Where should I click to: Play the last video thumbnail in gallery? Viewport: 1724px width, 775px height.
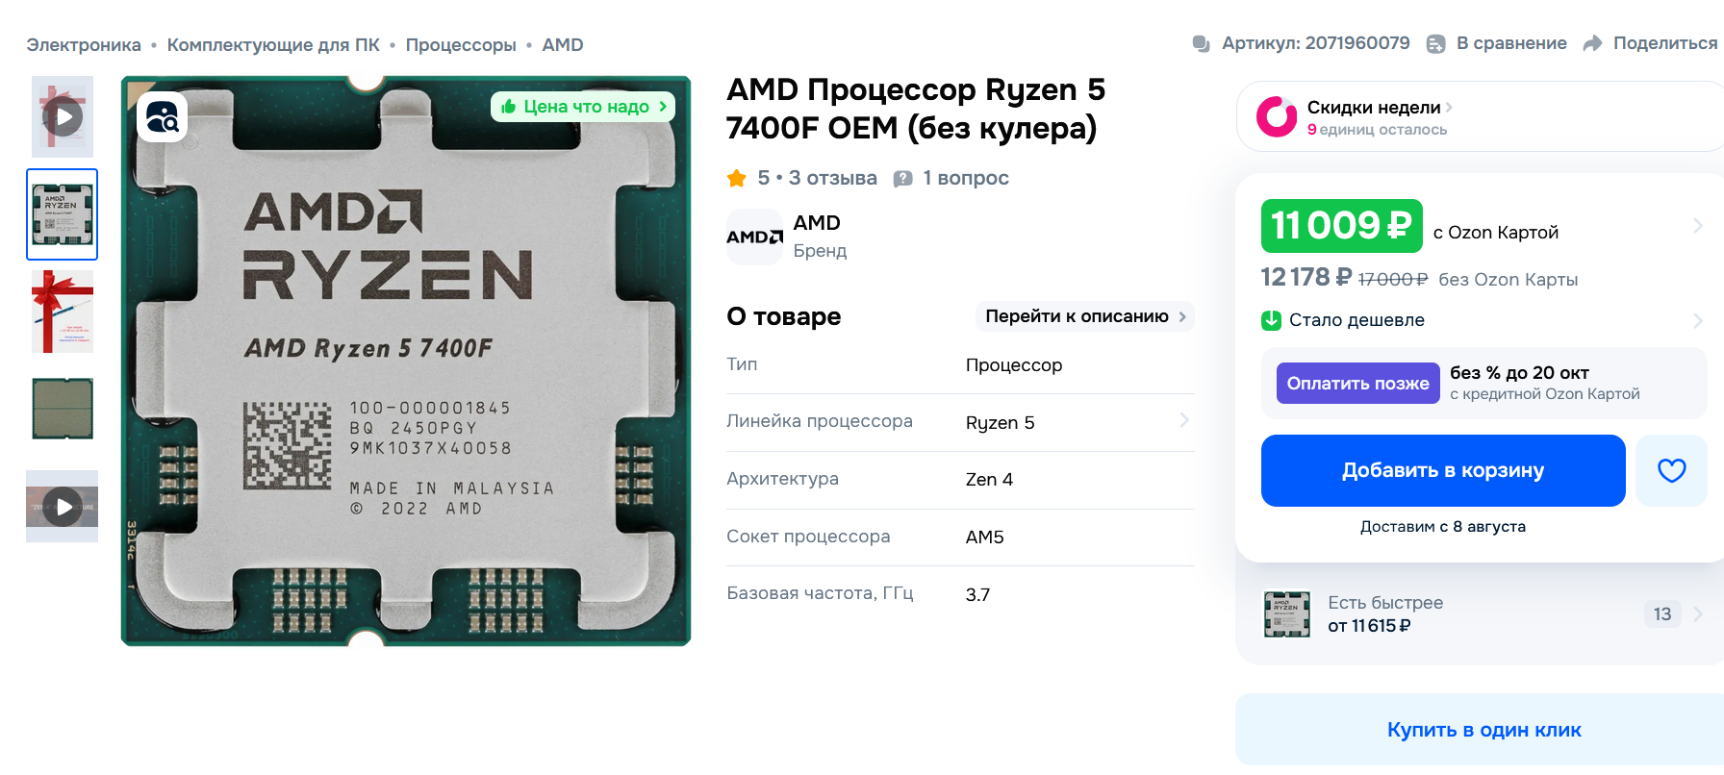coord(63,507)
